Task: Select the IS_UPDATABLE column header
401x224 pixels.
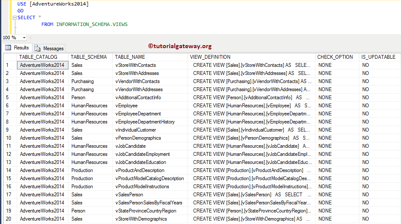Action: [380, 57]
